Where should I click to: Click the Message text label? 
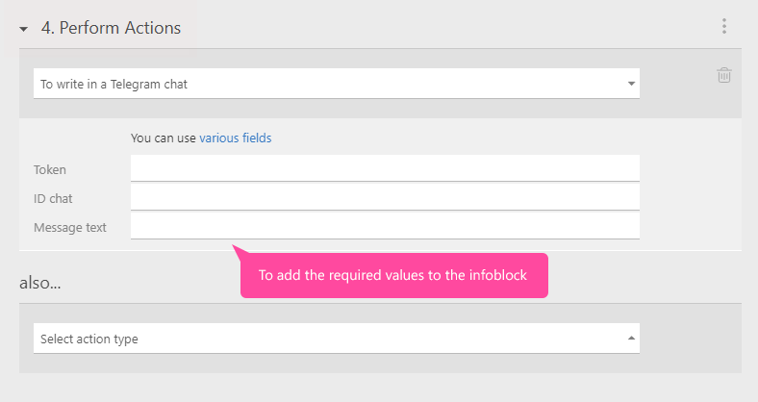pyautogui.click(x=70, y=228)
